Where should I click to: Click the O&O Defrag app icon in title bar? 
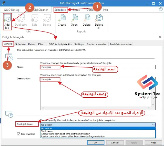point(4,3)
